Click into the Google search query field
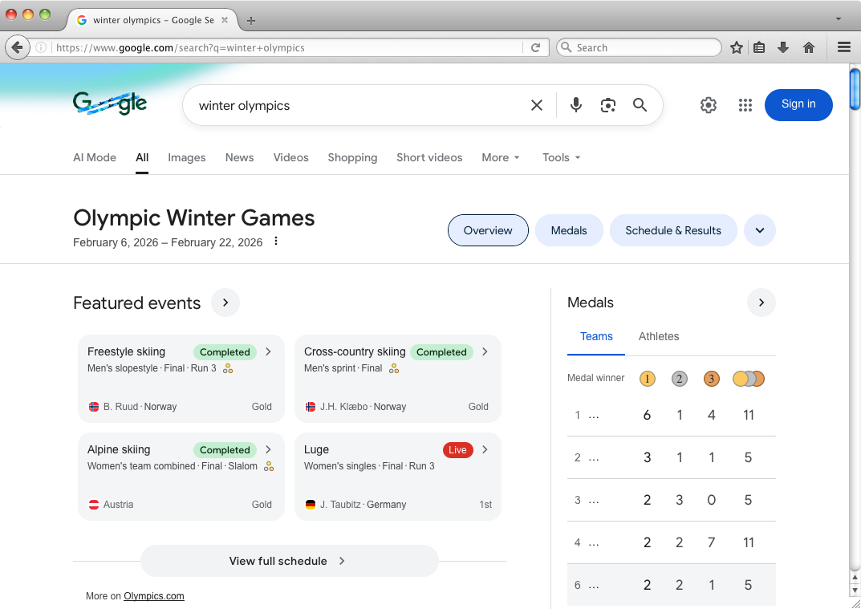 357,105
